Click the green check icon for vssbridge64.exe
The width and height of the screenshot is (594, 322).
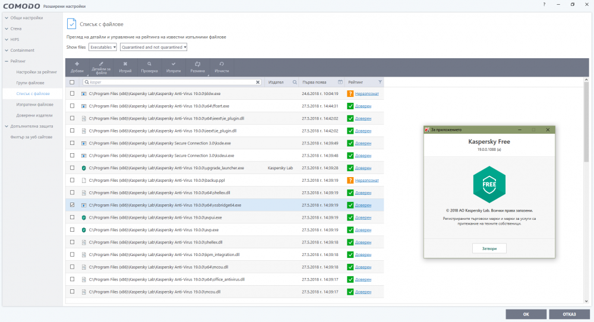tap(350, 205)
